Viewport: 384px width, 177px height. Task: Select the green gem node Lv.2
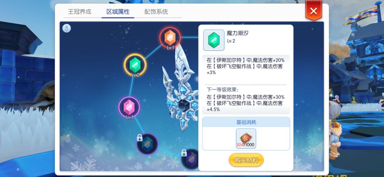(x=135, y=65)
